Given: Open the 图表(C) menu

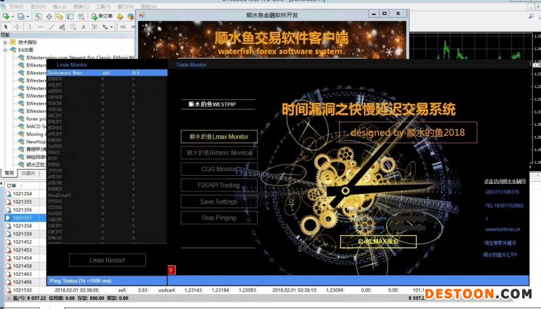Looking at the screenshot, I should point(80,7).
